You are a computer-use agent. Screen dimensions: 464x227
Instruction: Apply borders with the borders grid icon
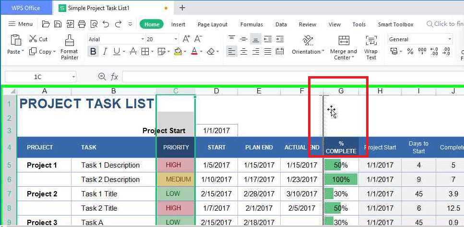coord(145,52)
